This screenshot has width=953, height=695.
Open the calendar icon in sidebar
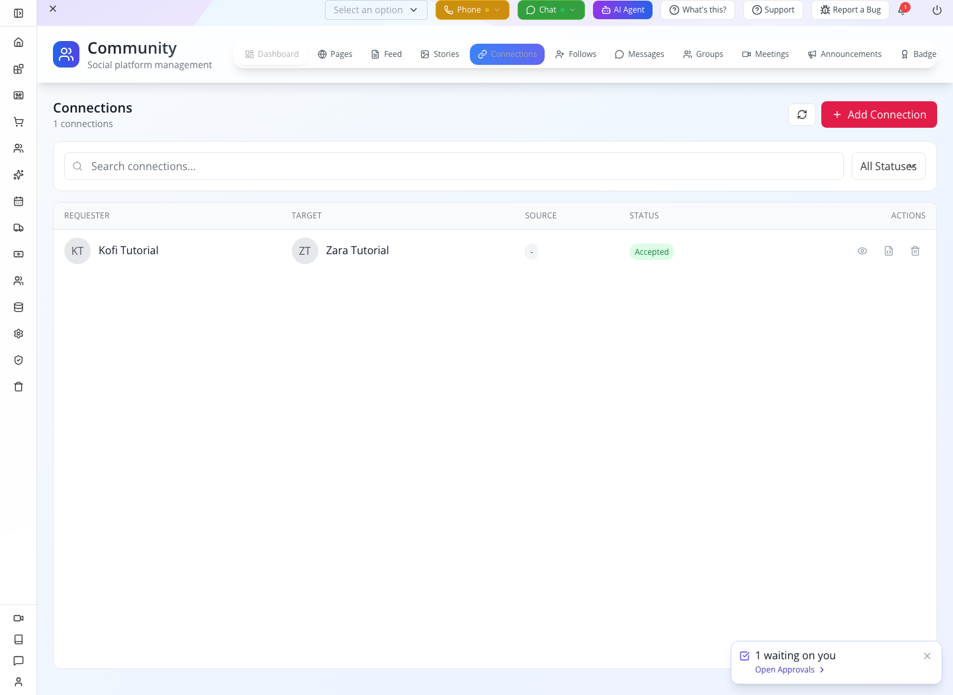coord(19,201)
